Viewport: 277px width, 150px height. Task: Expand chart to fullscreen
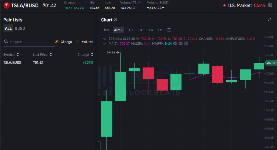[270, 20]
